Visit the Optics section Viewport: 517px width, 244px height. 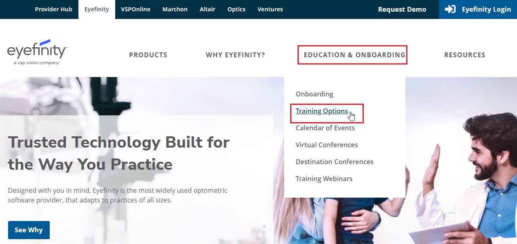coord(236,9)
